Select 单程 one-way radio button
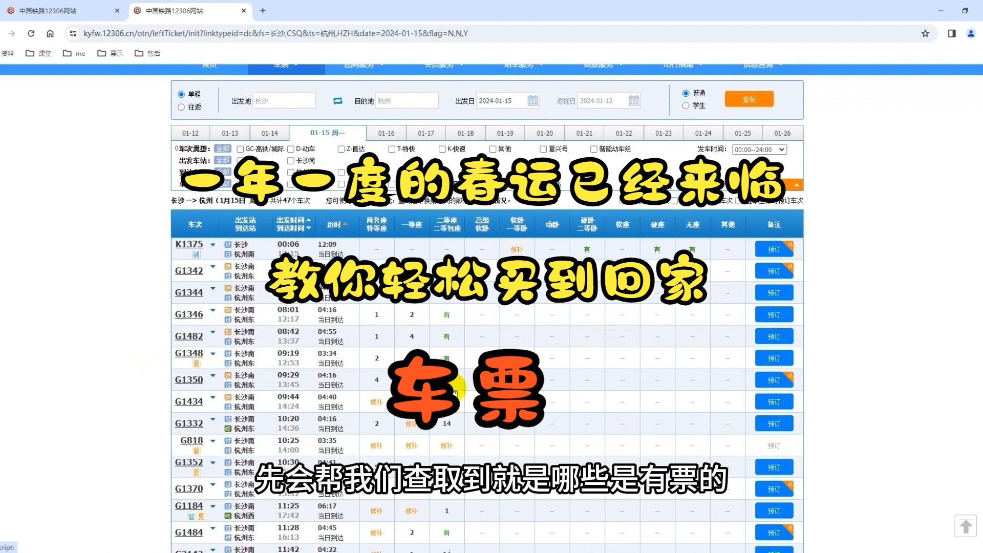983x553 pixels. point(181,94)
